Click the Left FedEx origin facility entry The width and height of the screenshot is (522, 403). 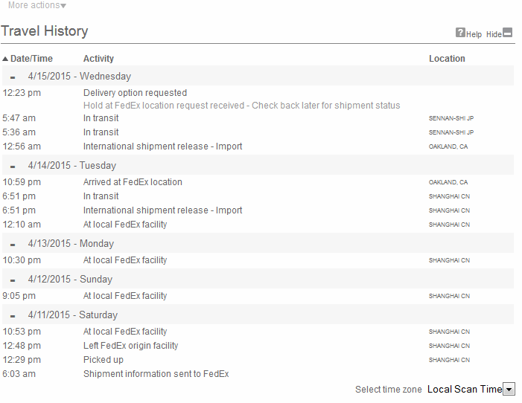(x=258, y=346)
